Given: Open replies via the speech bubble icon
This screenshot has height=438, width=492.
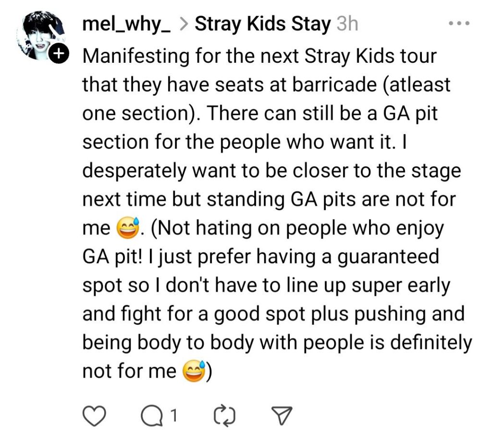Looking at the screenshot, I should (x=152, y=416).
